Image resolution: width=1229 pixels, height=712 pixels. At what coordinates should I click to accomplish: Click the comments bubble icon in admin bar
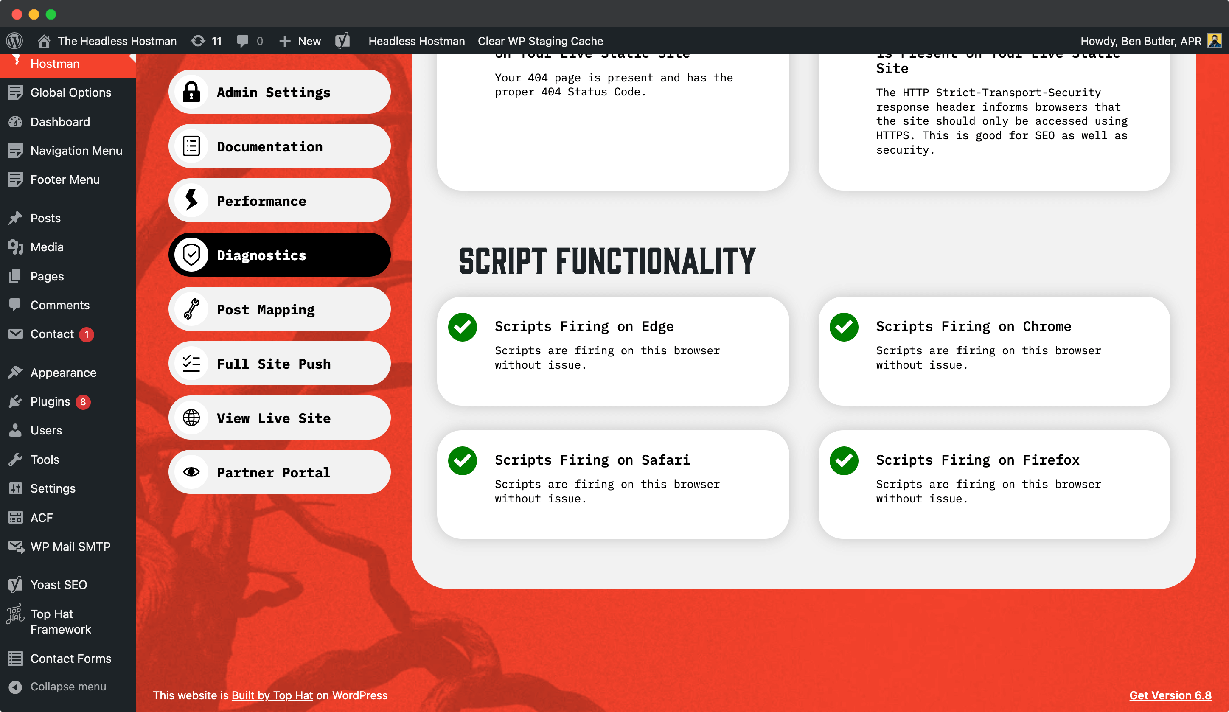point(242,41)
